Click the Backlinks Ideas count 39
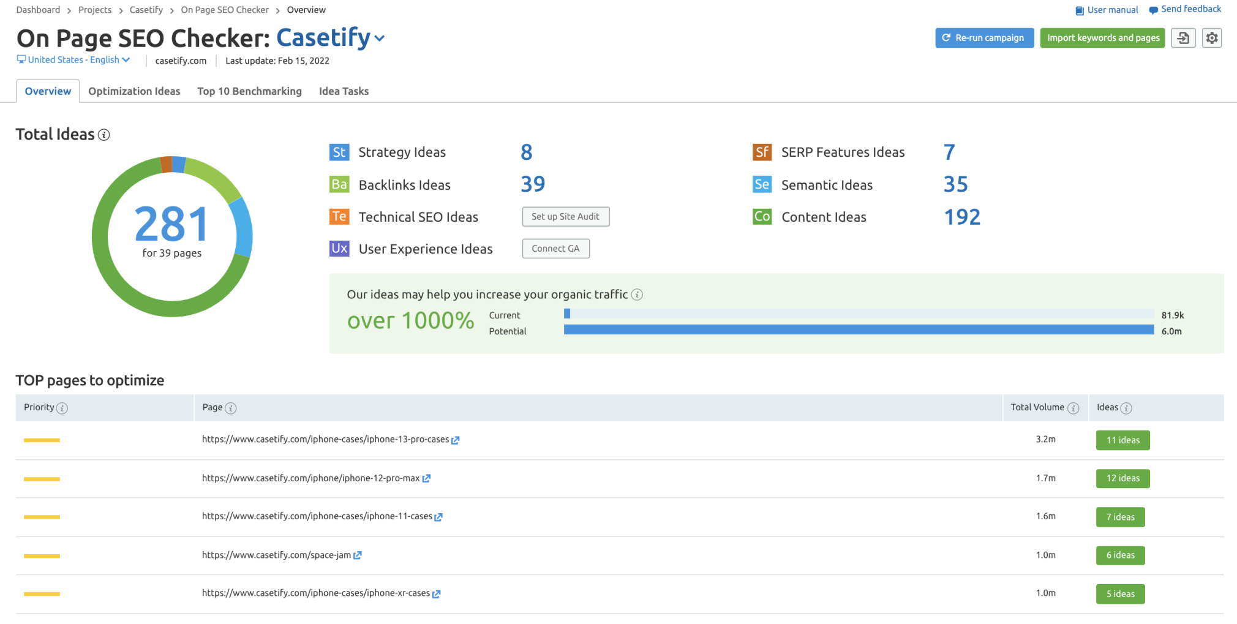The width and height of the screenshot is (1237, 624). (x=533, y=184)
